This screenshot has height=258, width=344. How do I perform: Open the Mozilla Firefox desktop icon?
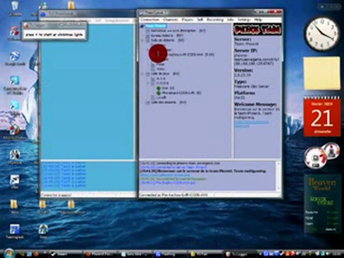coord(14,132)
